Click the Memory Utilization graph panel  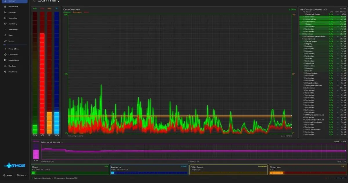pos(194,151)
